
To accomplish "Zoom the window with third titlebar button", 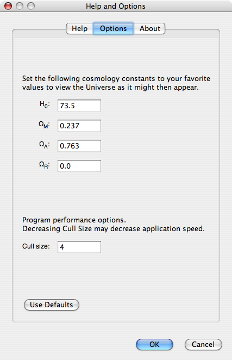I will pyautogui.click(x=31, y=6).
